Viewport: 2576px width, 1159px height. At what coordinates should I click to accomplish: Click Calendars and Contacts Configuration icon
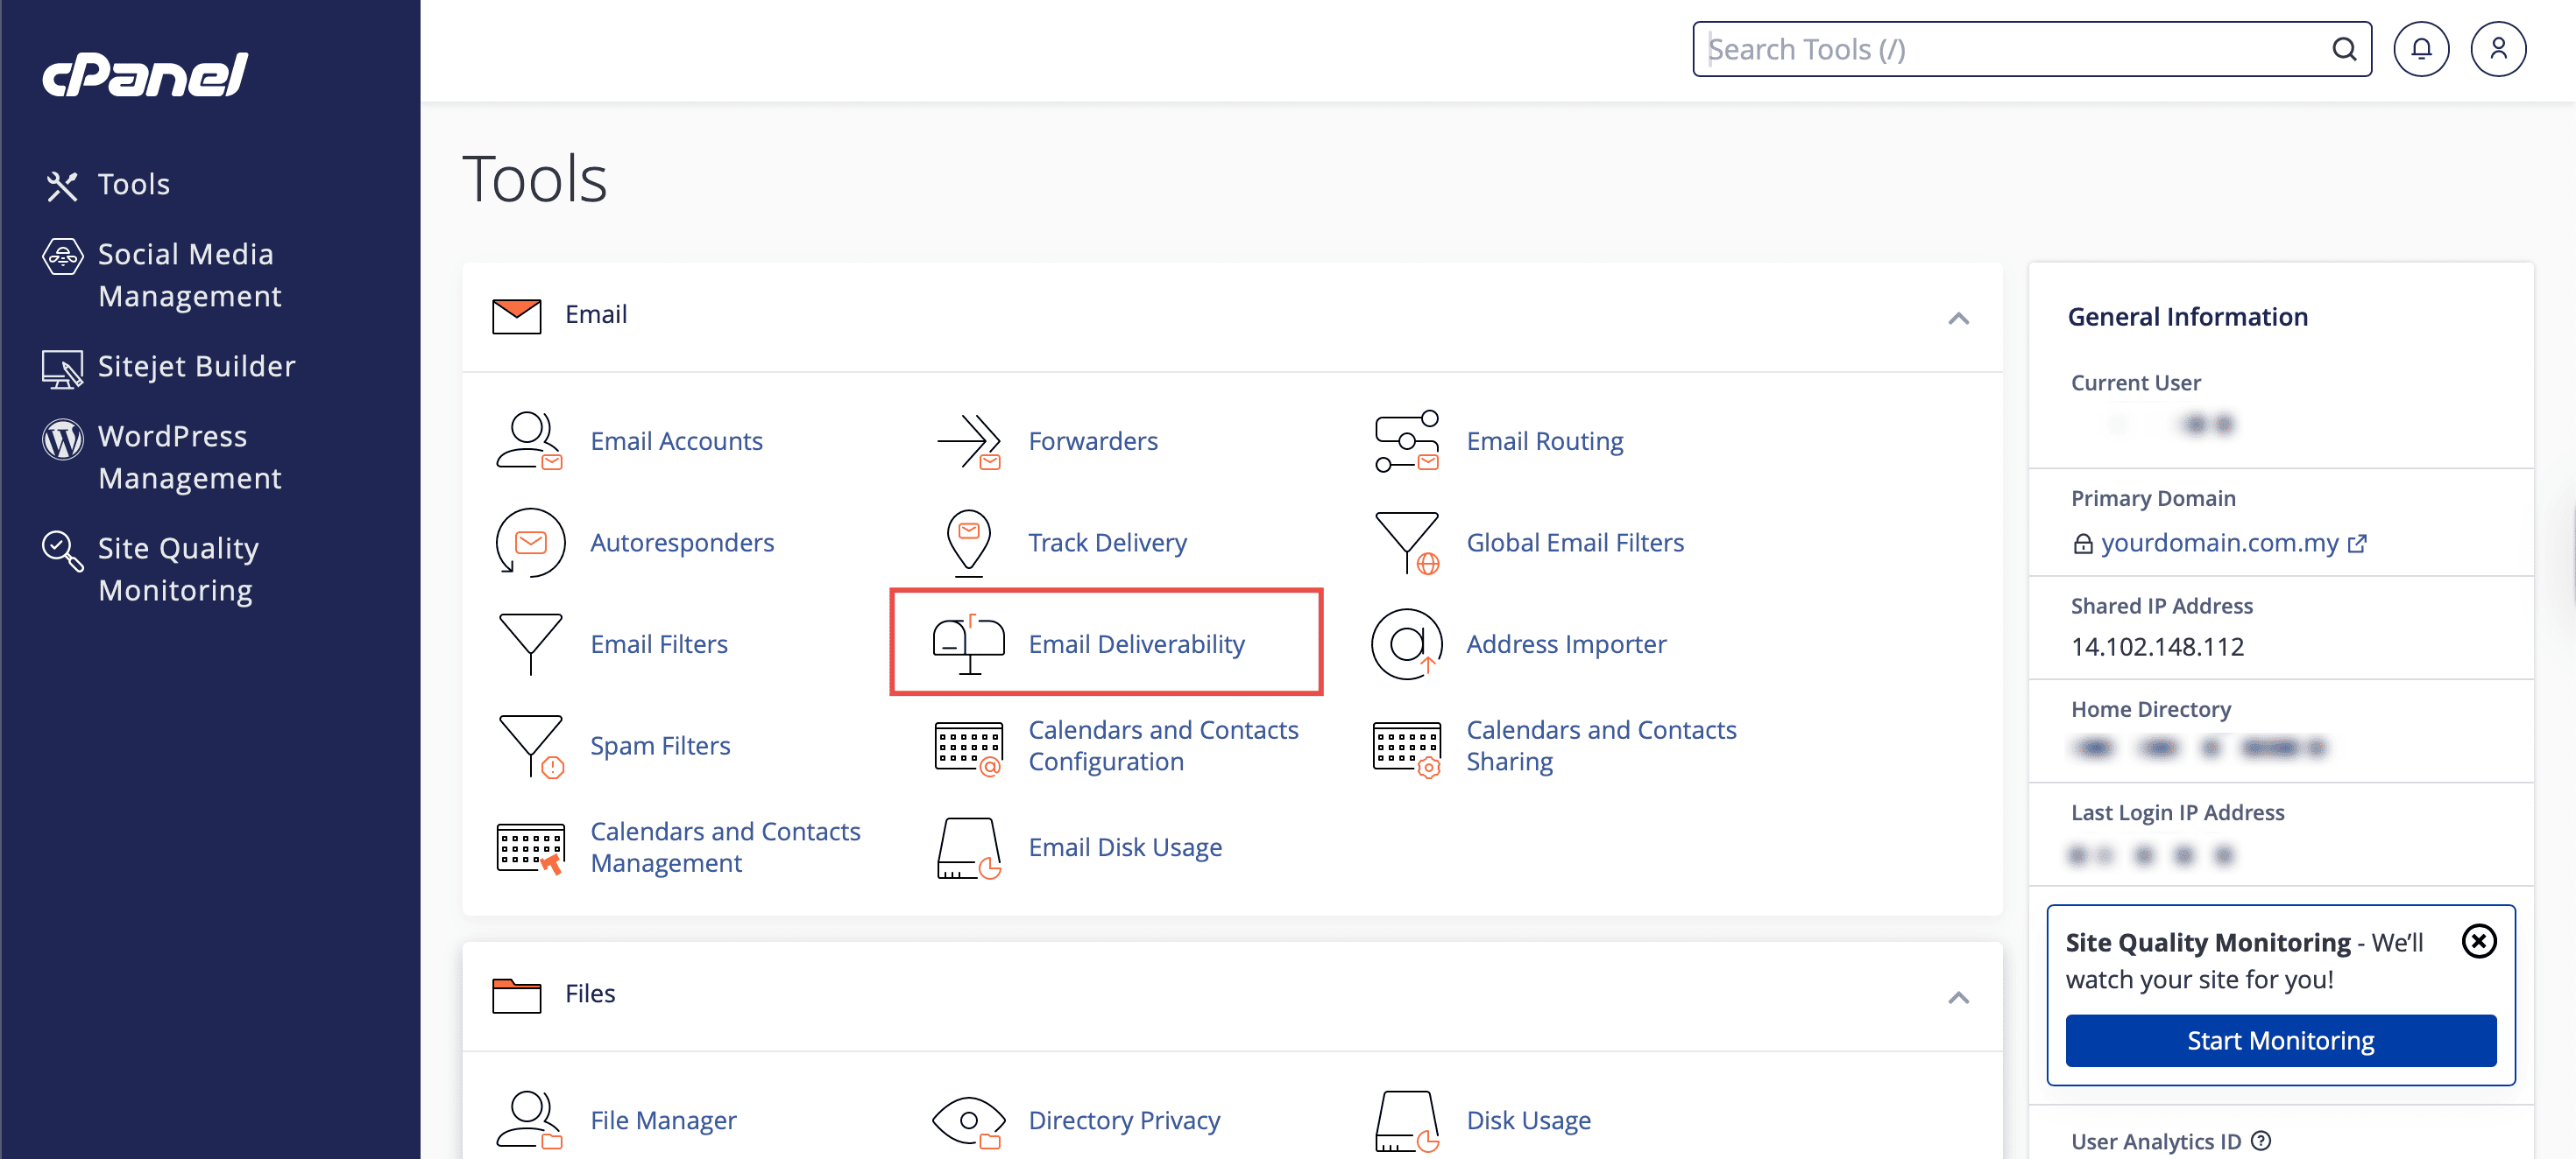(968, 748)
